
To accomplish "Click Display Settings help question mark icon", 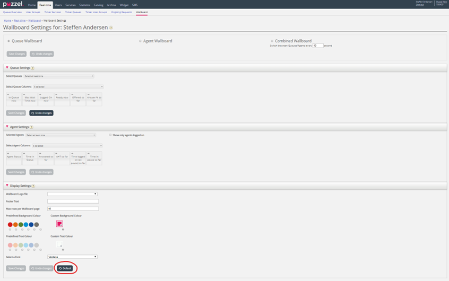I will pyautogui.click(x=33, y=186).
